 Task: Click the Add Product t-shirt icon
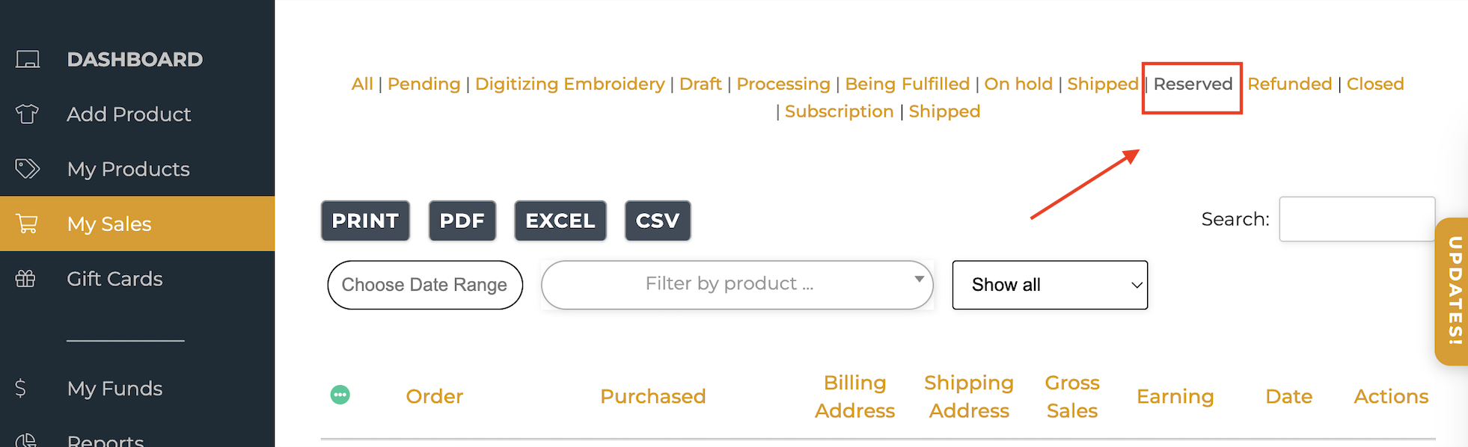27,114
